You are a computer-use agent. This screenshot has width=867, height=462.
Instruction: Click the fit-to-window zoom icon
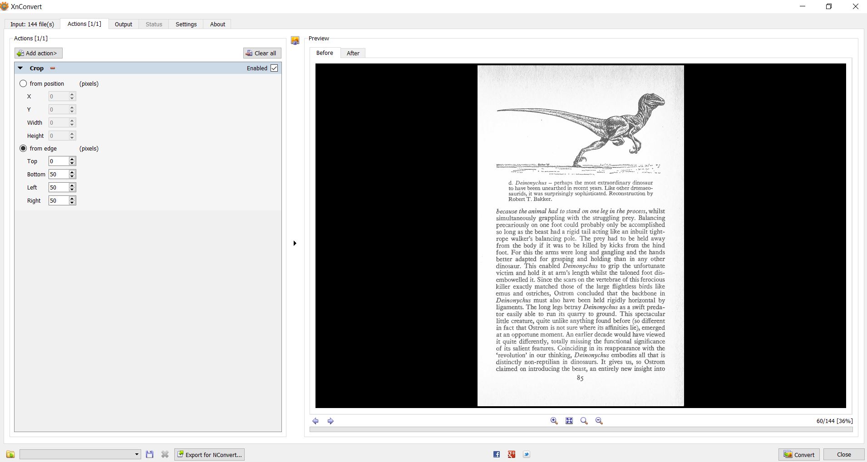pos(569,421)
